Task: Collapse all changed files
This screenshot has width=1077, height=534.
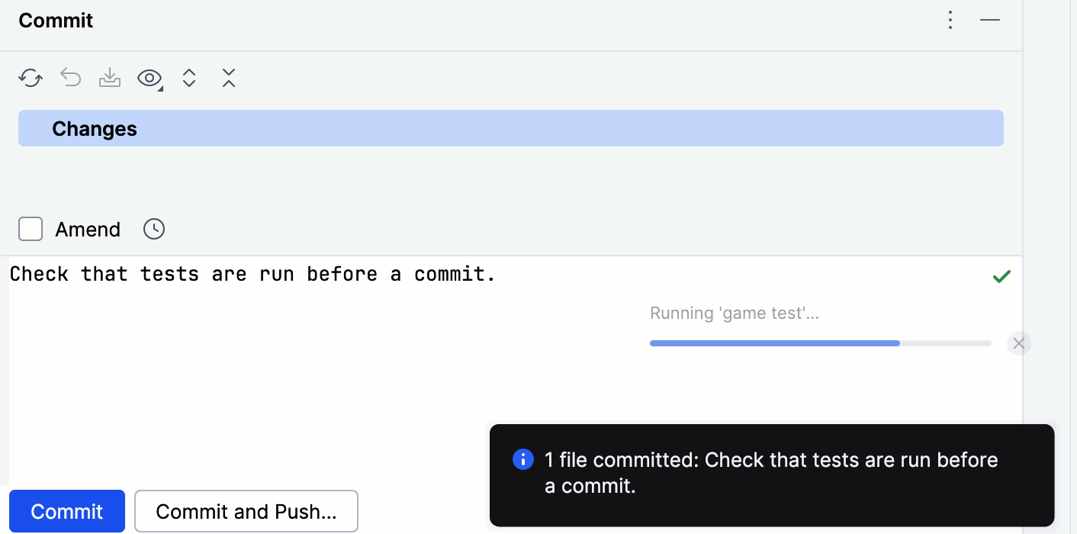Action: (229, 78)
